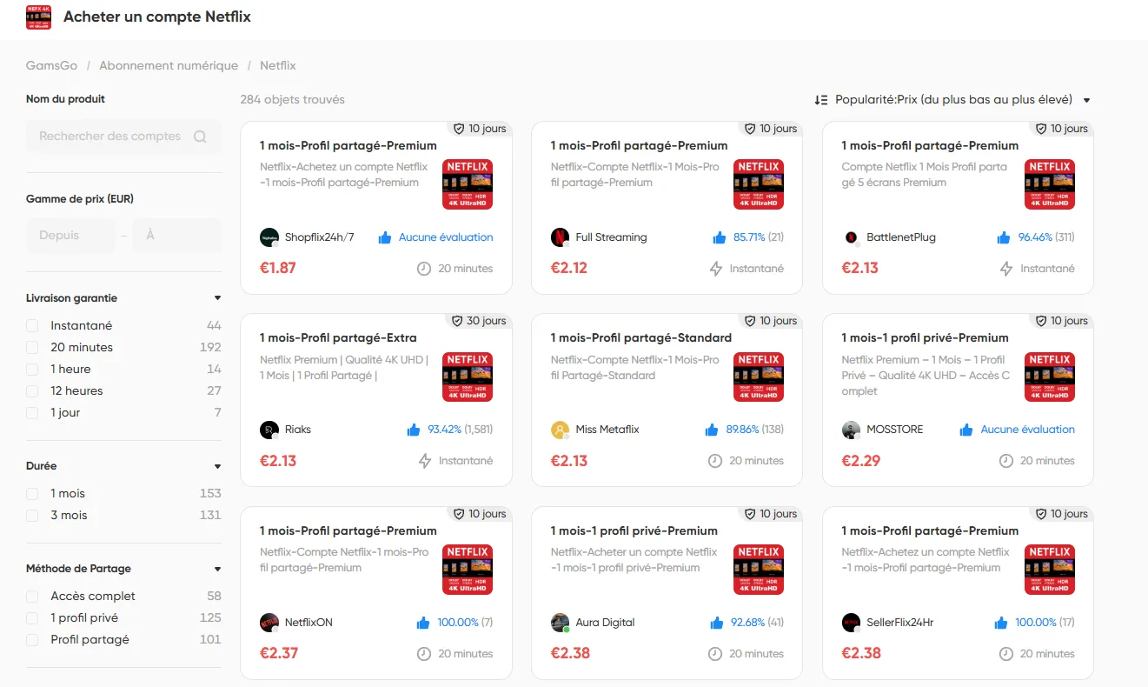Screen dimensions: 1148x687
Task: Click the thumbs-up rating icon for Full Streaming
Action: tap(718, 237)
